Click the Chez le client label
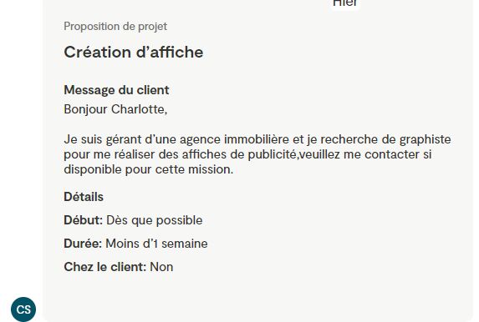Viewport: 479px width, 322px height. click(x=105, y=267)
